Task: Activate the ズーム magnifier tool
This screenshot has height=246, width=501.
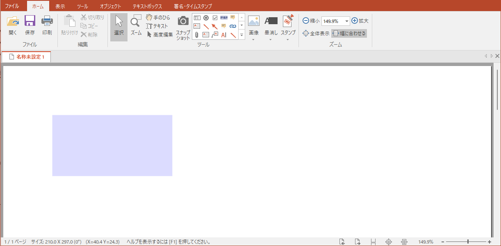Action: coord(136,25)
